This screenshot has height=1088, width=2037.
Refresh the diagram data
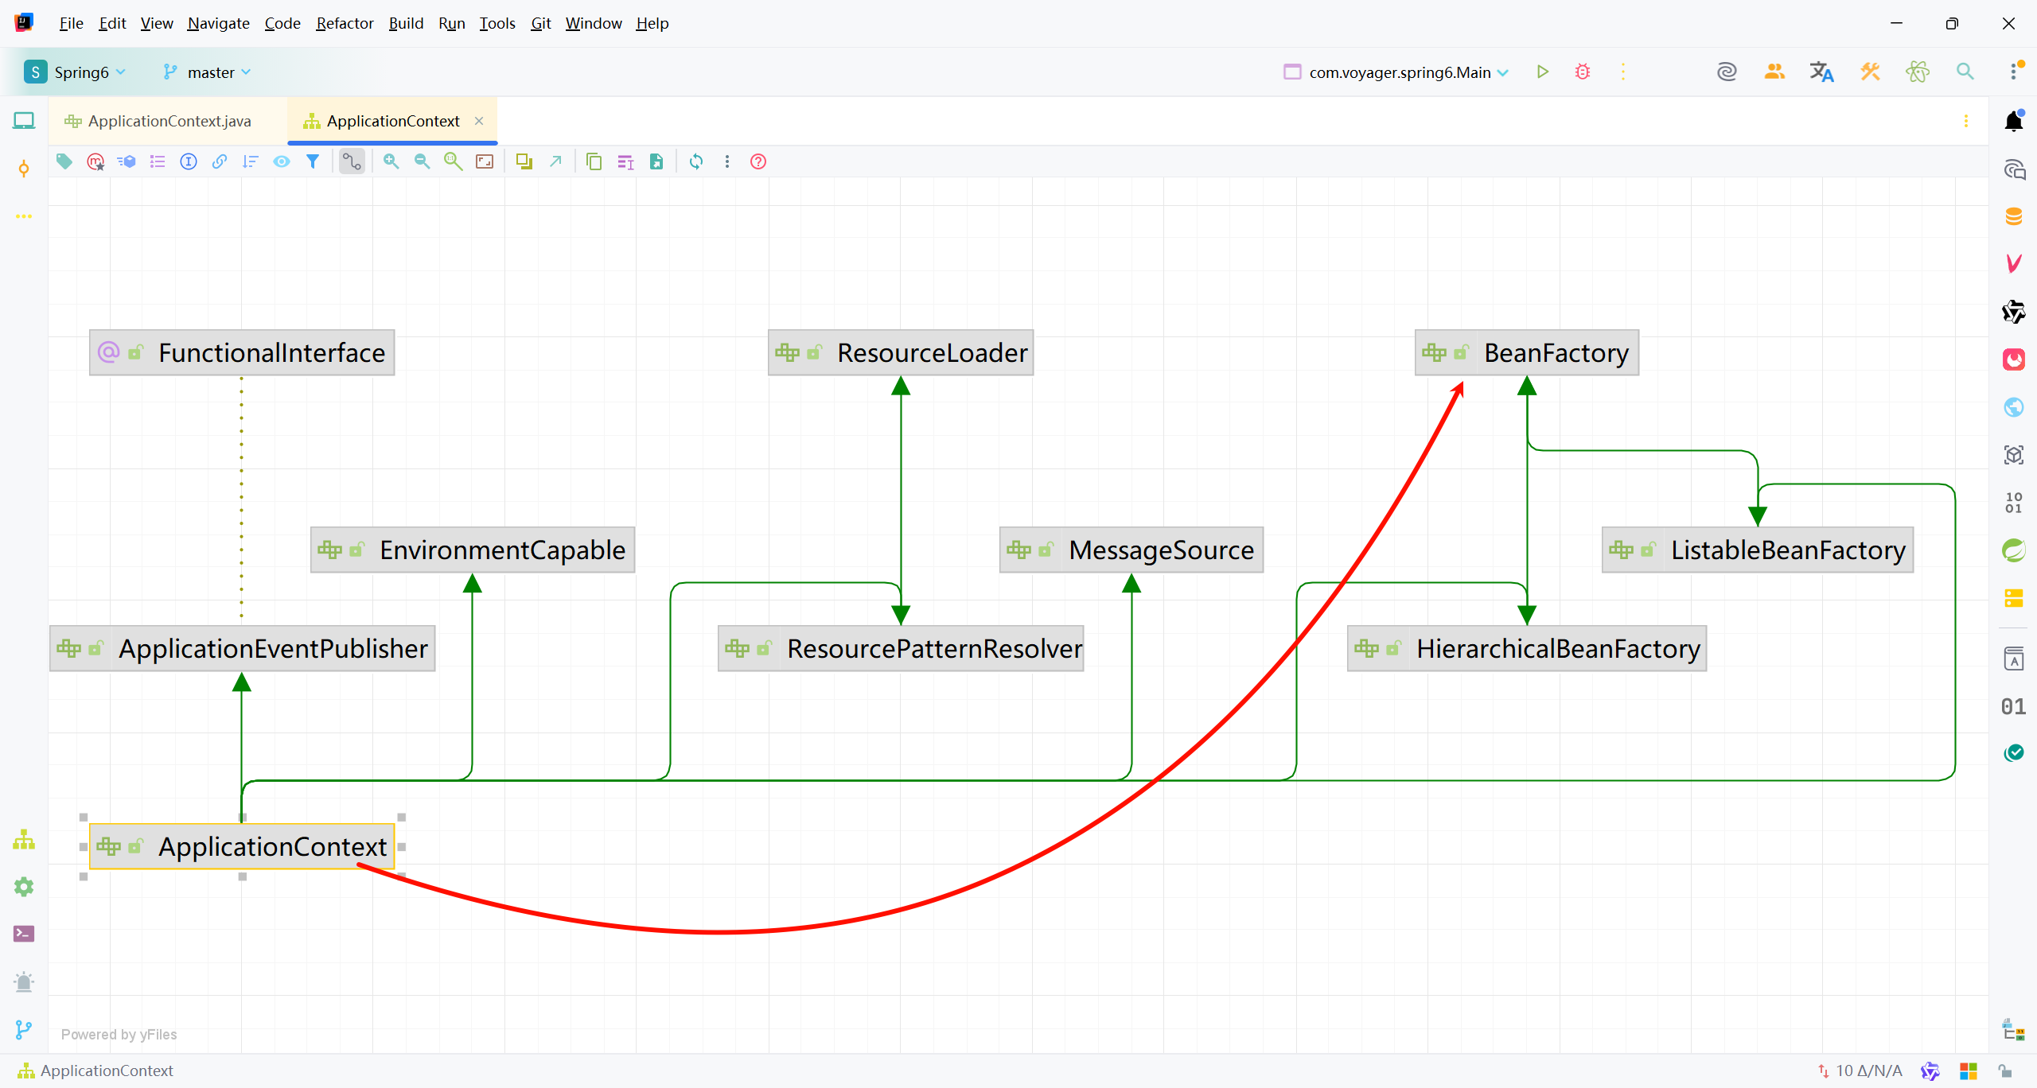[696, 161]
